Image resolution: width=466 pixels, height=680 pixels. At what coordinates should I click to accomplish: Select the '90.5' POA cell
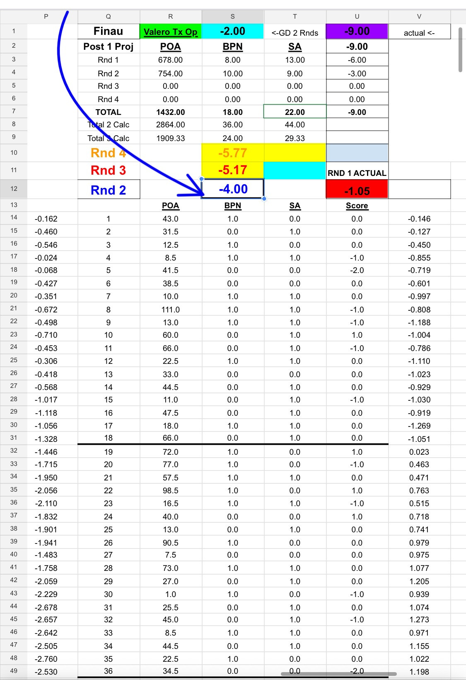[170, 543]
